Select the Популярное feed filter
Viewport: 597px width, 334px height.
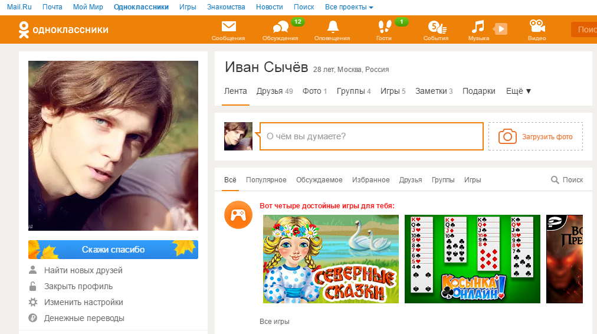[266, 180]
